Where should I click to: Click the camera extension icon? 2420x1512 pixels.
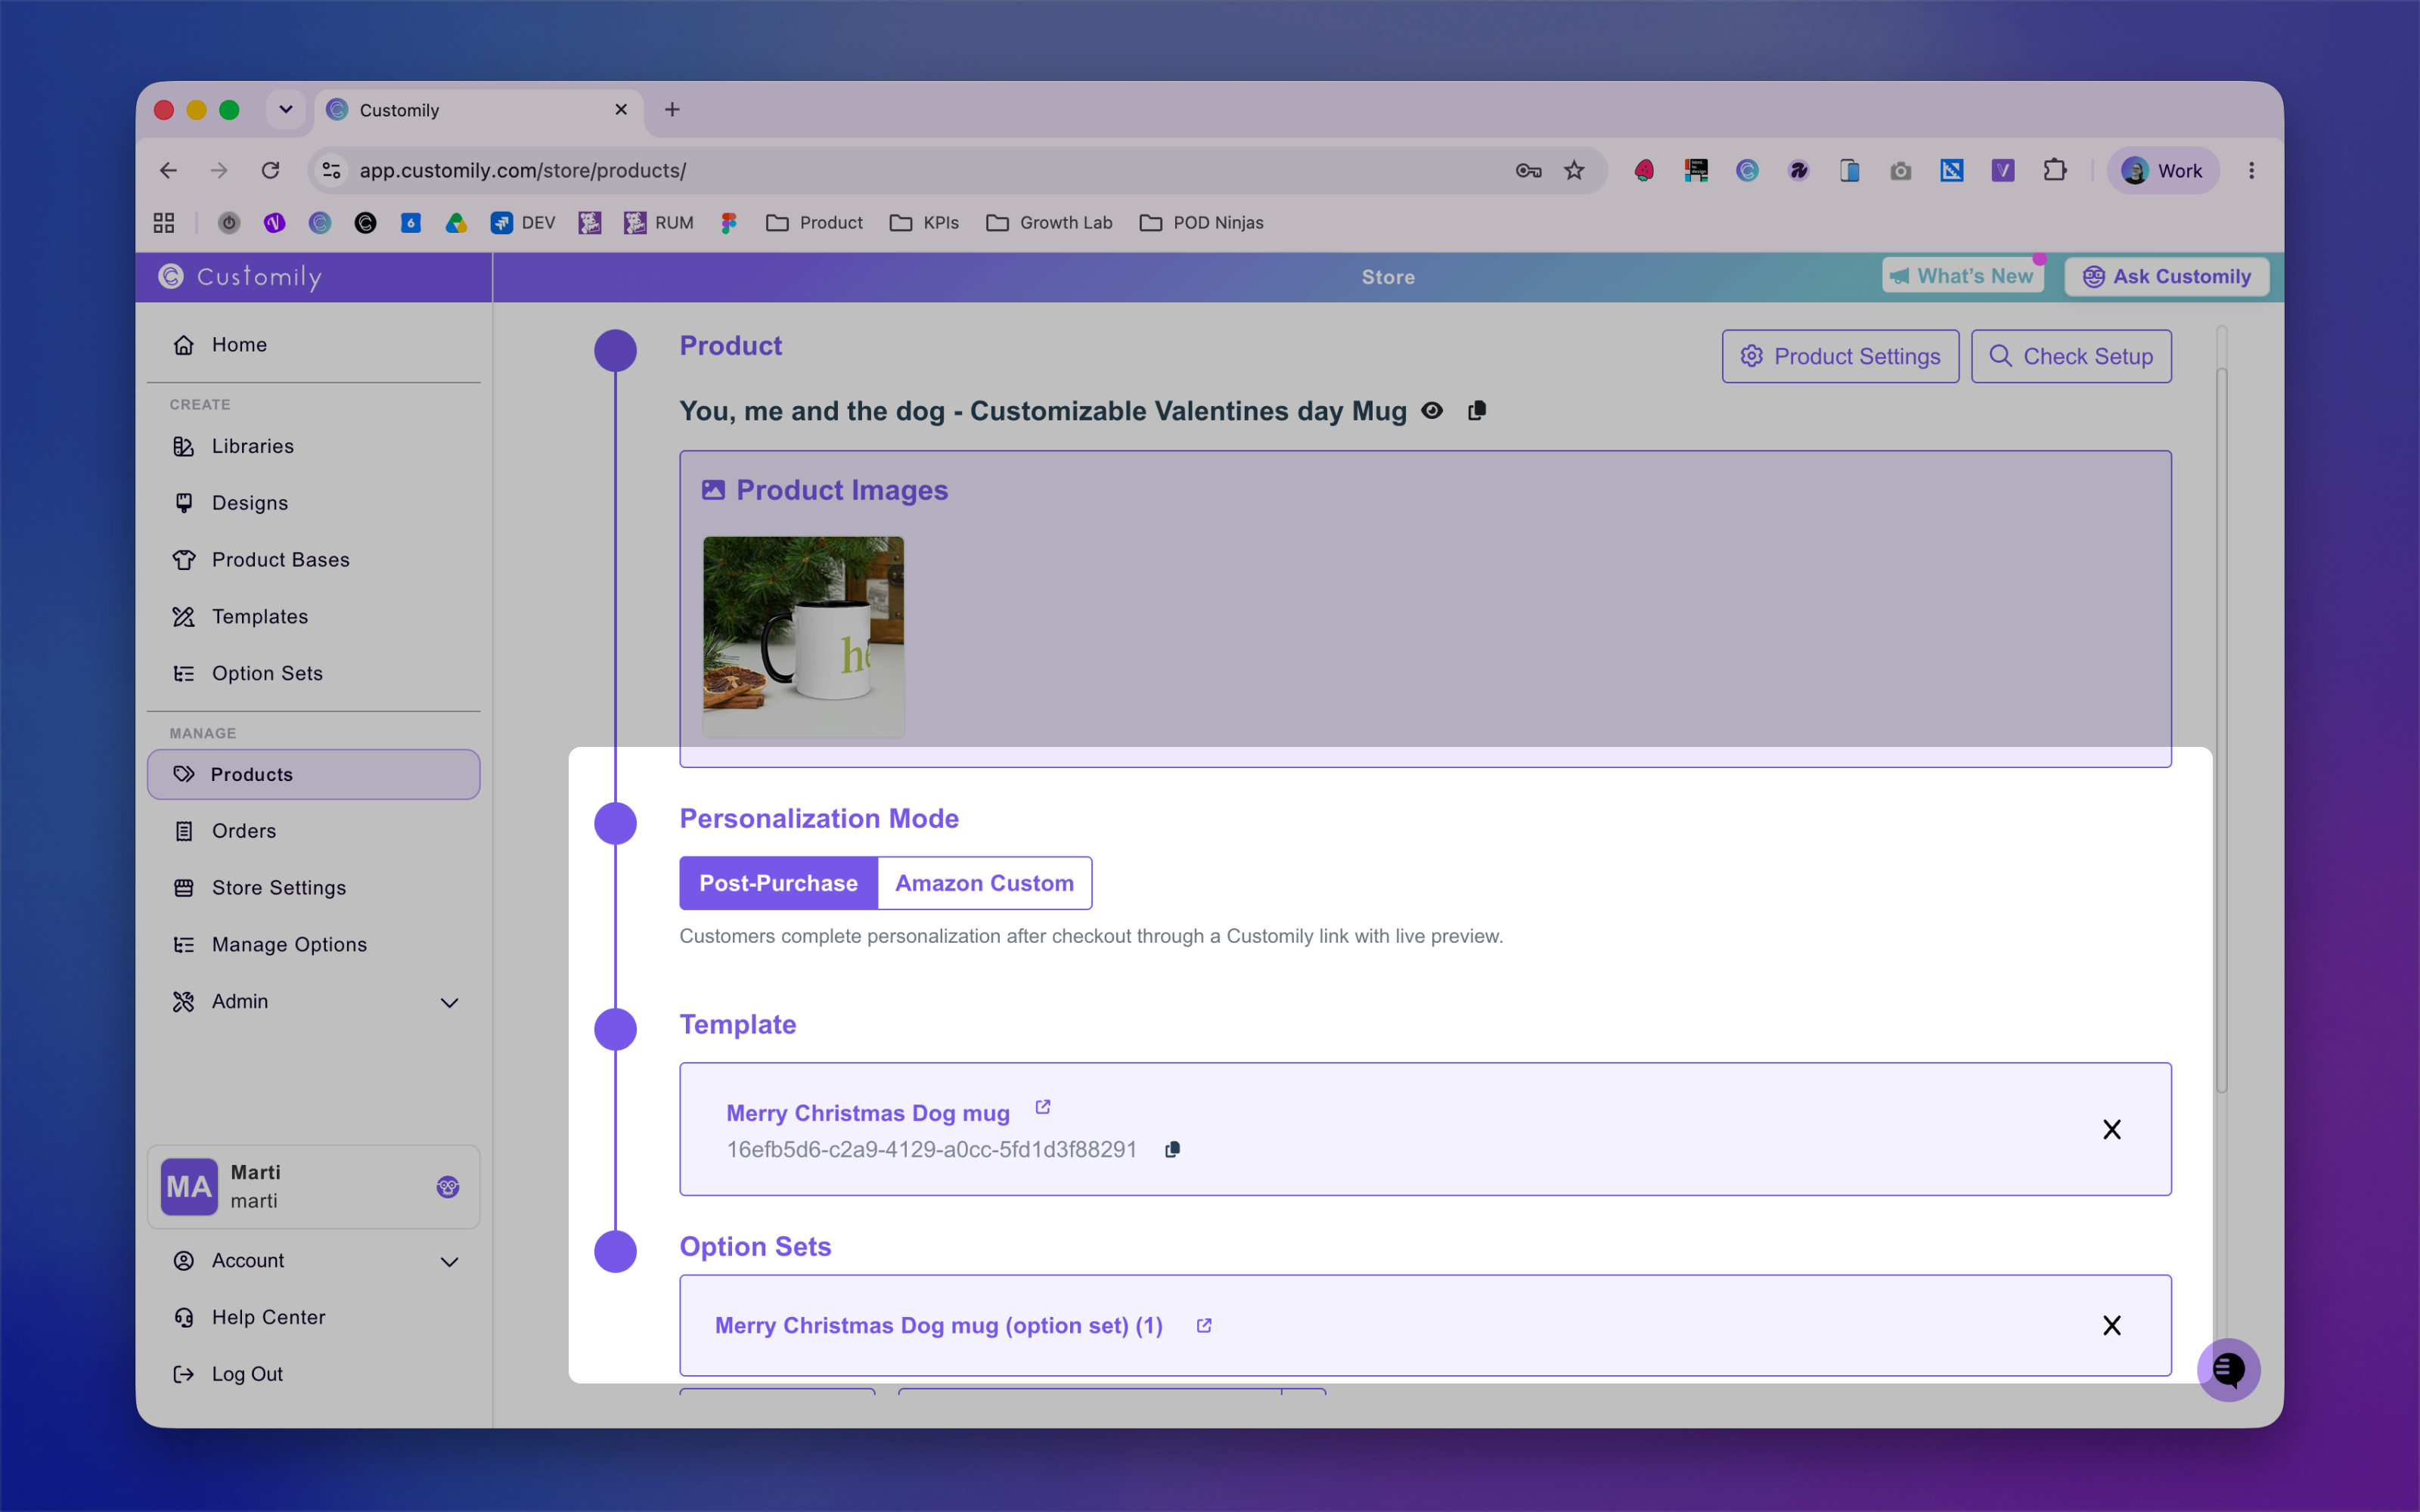coord(1901,171)
